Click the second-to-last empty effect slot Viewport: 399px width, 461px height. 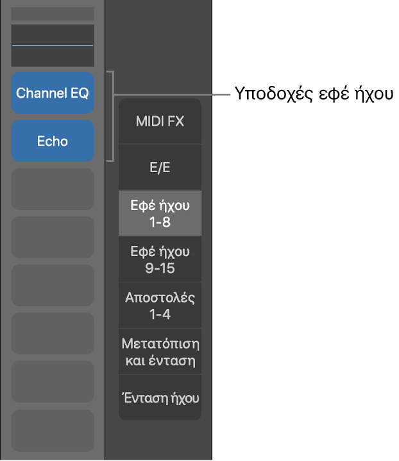[x=53, y=382]
